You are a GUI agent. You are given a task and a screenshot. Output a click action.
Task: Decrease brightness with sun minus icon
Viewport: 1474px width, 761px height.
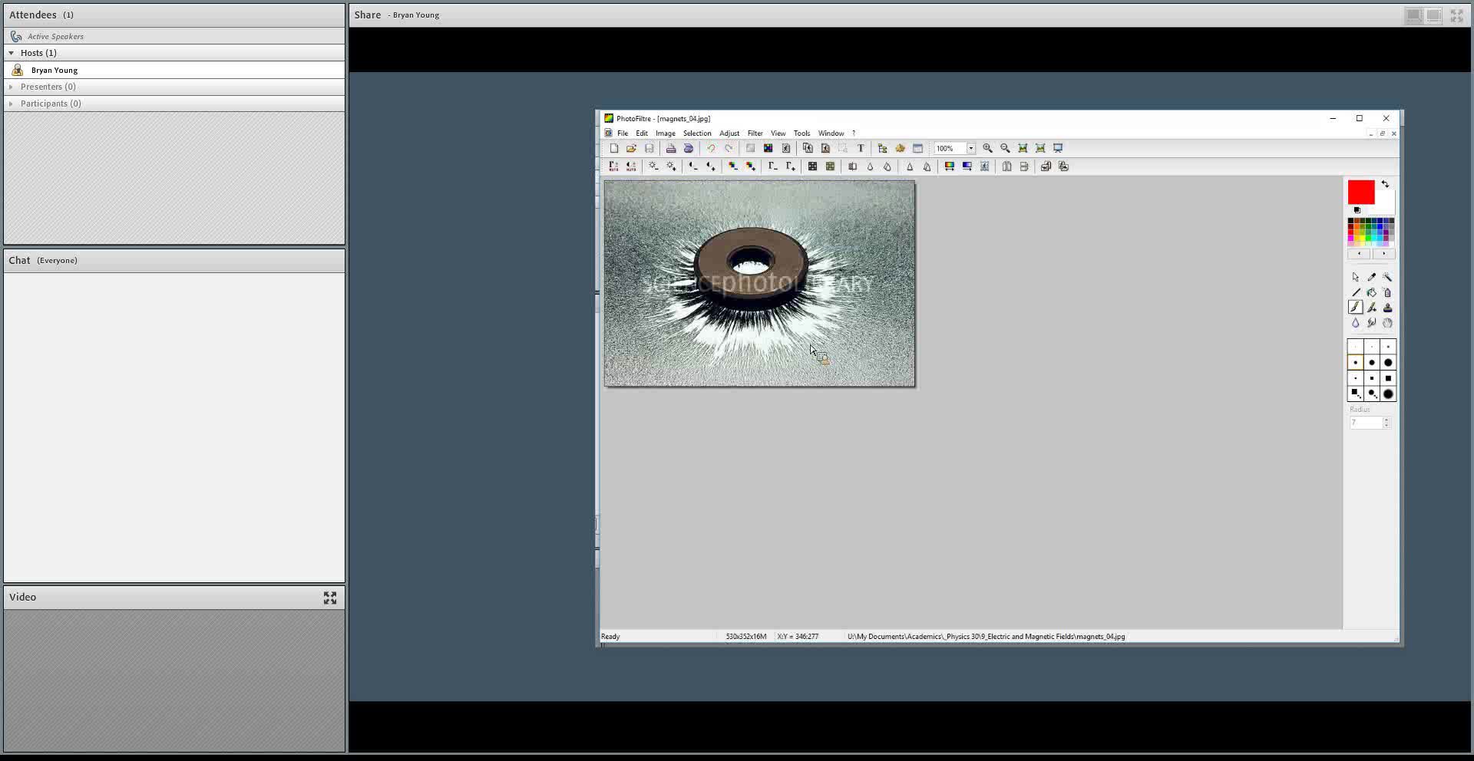coord(653,166)
